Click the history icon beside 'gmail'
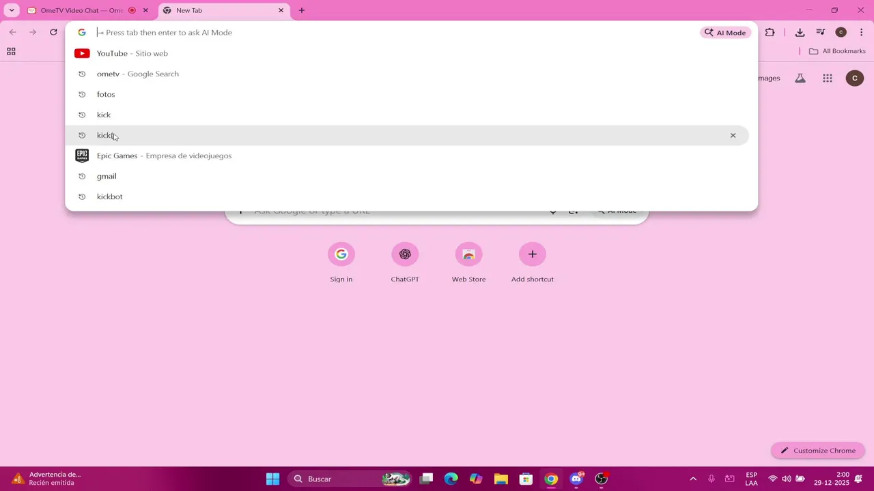The image size is (874, 491). pos(82,176)
